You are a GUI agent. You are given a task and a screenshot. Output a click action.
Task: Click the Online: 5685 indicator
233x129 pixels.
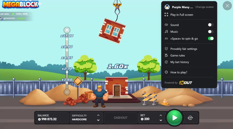pyautogui.click(x=20, y=14)
